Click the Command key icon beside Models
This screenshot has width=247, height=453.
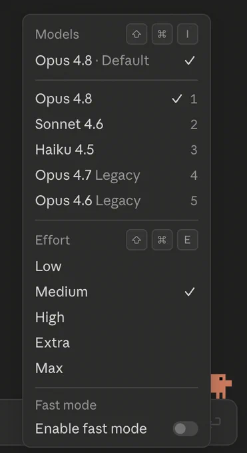[x=162, y=34]
